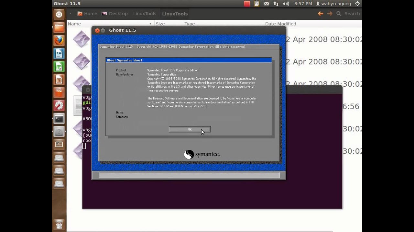Screen dimensions: 414x232
Task: Launch LibreOffice Writer from the launcher
Action: 59,53
